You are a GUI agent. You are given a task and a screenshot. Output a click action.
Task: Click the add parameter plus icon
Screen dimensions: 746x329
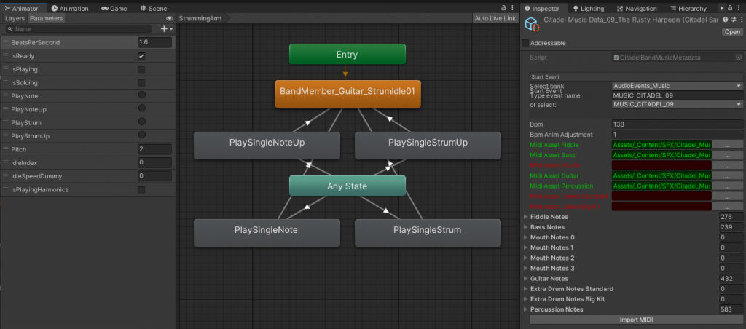[164, 28]
